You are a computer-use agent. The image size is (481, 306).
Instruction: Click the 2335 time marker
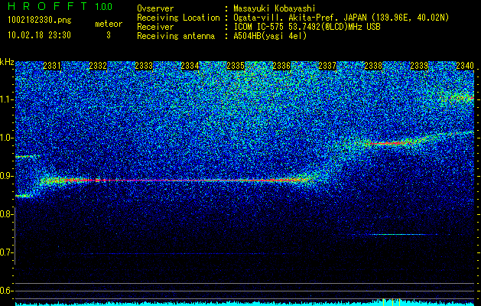[236, 66]
